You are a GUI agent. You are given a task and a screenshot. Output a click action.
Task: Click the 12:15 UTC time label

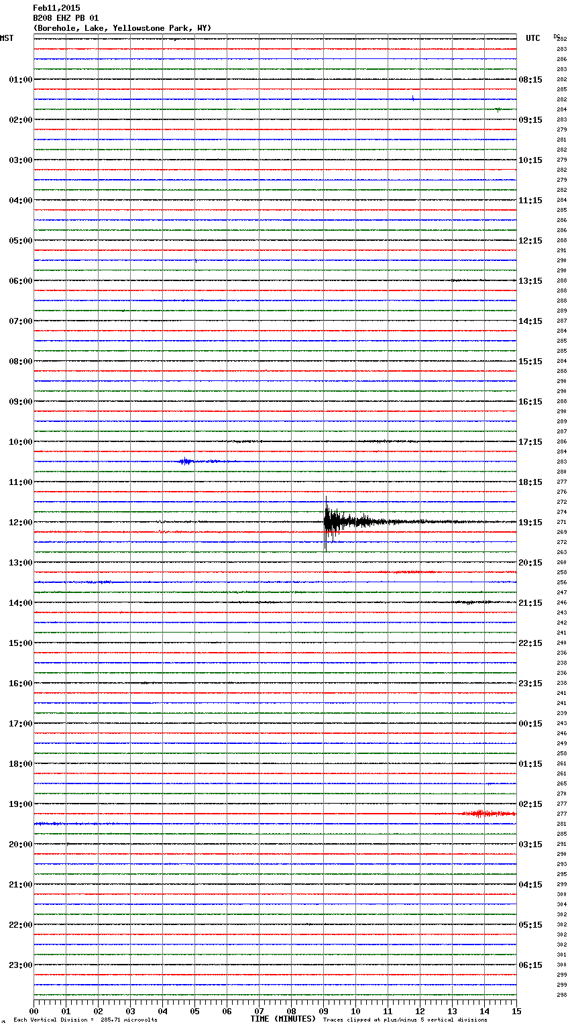530,241
